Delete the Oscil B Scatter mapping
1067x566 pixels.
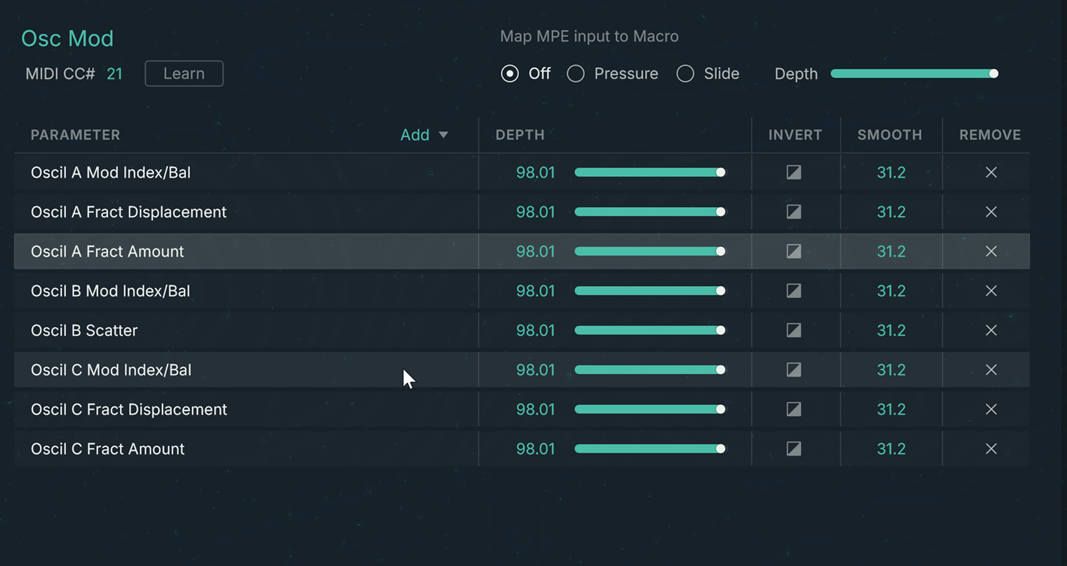991,330
